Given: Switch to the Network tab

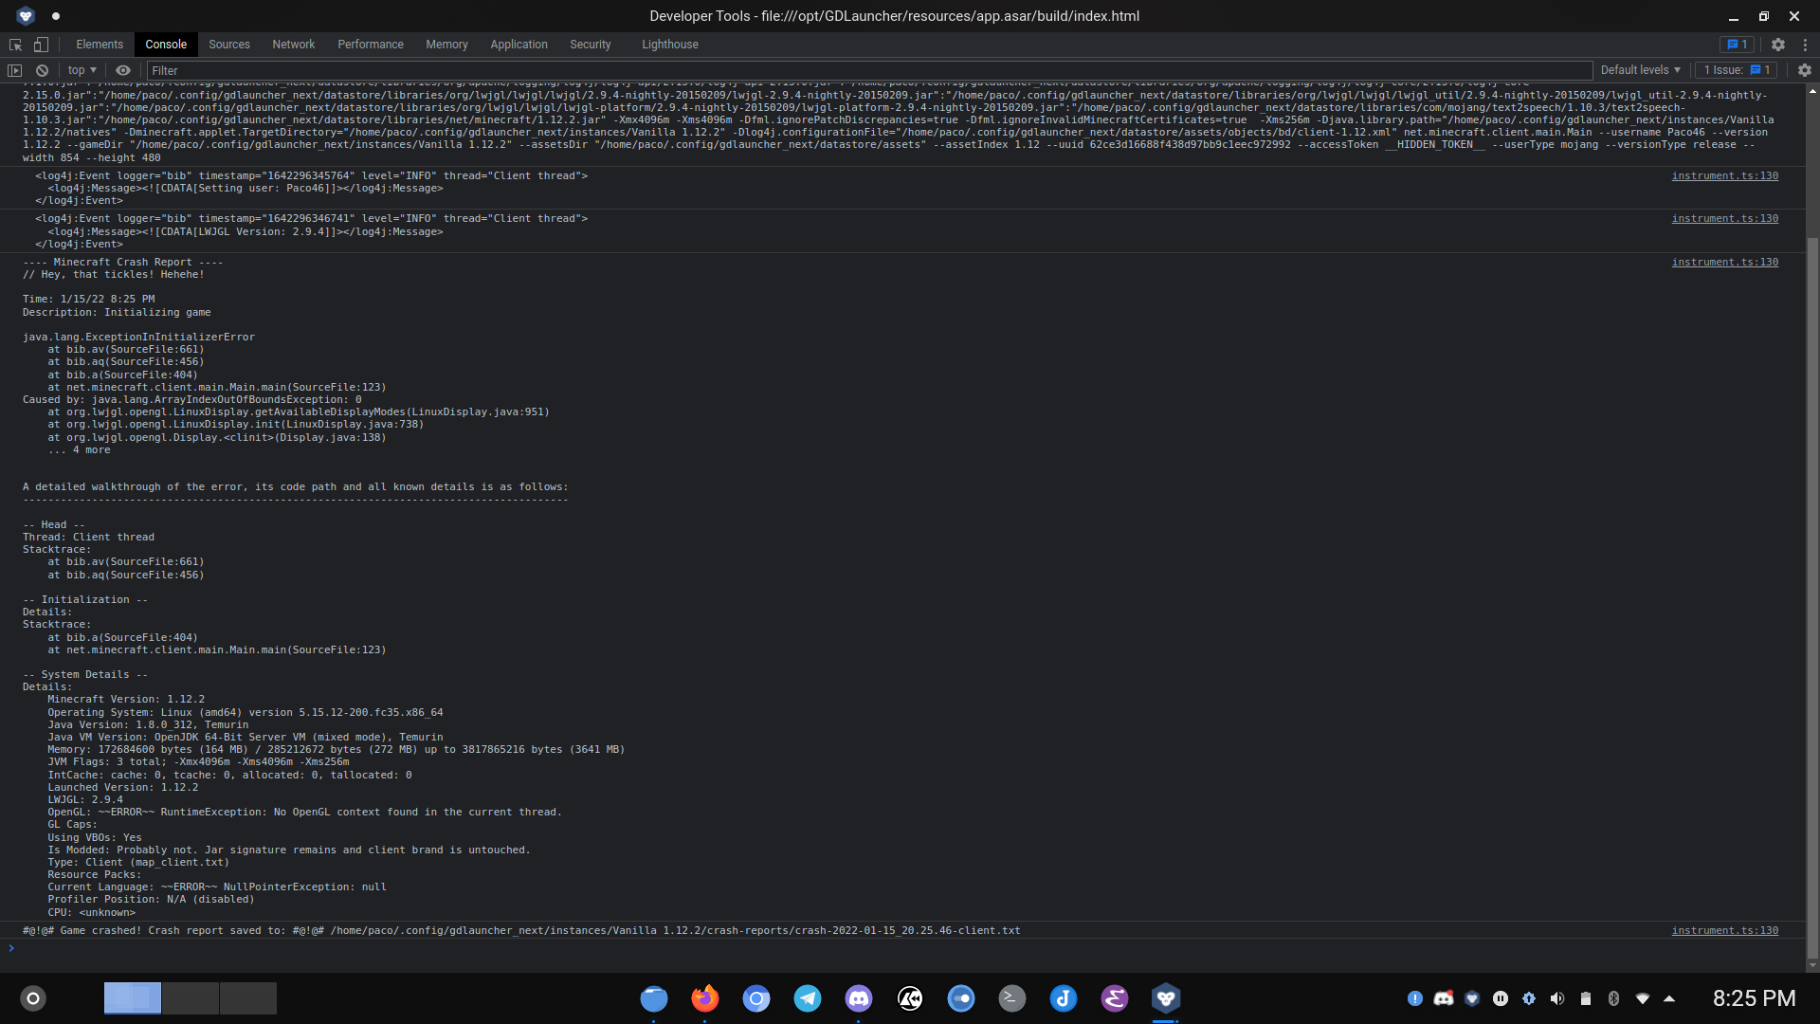Looking at the screenshot, I should [x=293, y=45].
